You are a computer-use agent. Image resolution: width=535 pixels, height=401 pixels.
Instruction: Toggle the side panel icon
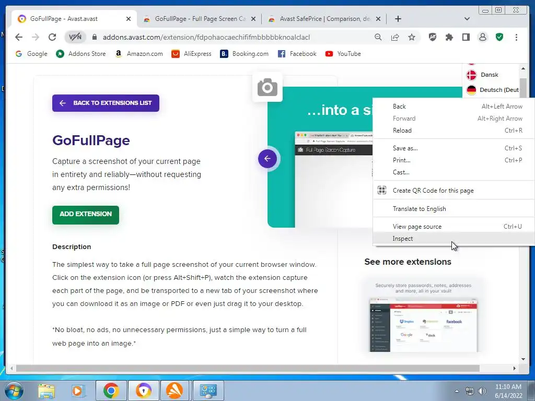click(466, 37)
